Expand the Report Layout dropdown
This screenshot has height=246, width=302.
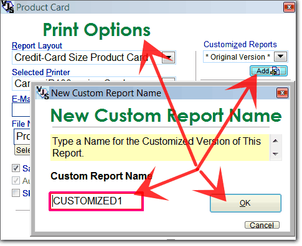(169, 57)
